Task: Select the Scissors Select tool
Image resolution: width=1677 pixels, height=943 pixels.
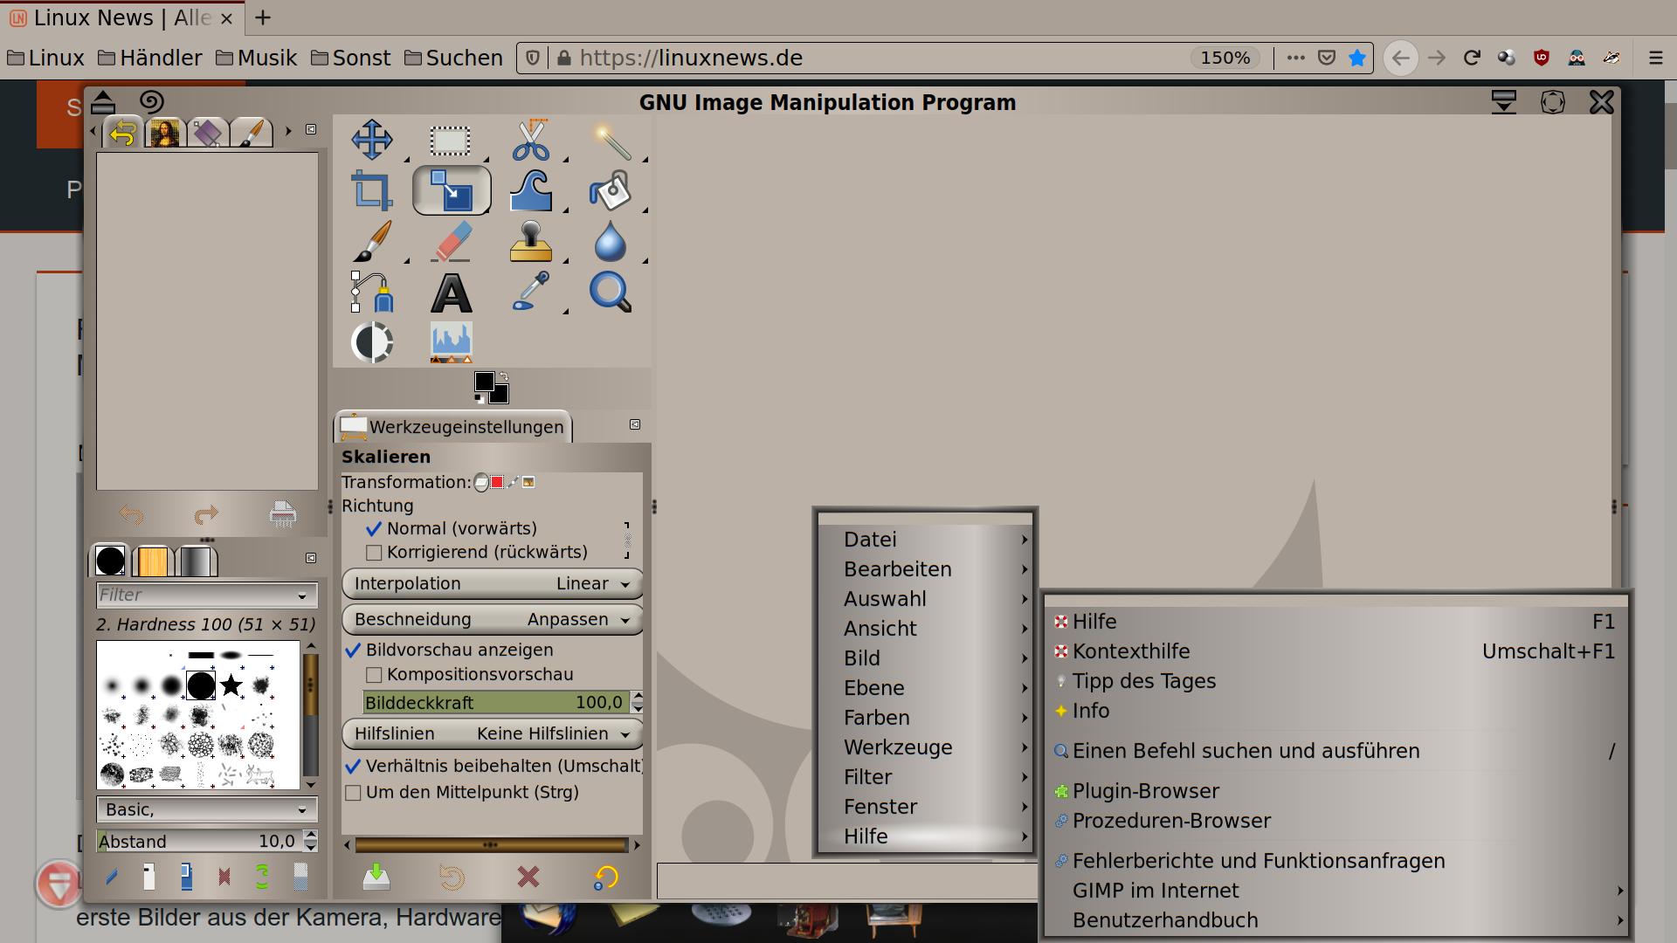Action: pos(530,140)
